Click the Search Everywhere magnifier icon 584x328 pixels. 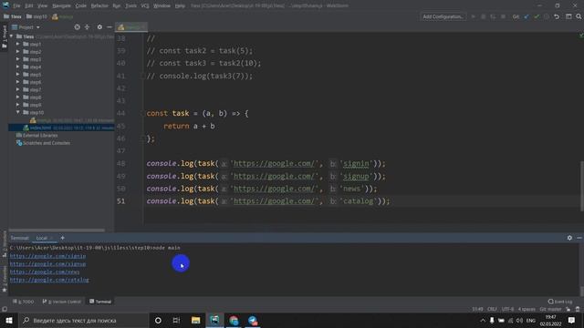[579, 16]
